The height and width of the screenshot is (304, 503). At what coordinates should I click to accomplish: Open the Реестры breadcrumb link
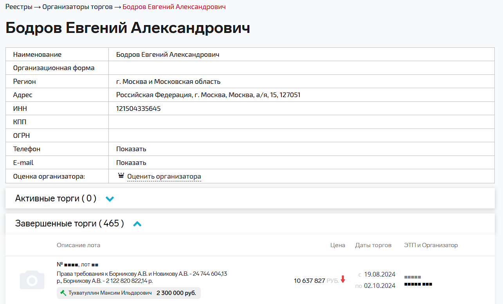19,7
